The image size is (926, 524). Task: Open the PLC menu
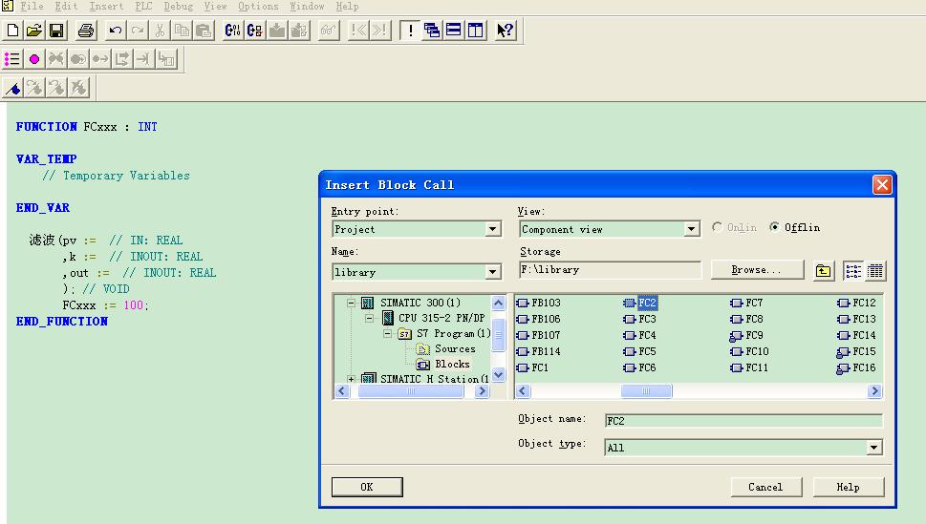click(143, 7)
